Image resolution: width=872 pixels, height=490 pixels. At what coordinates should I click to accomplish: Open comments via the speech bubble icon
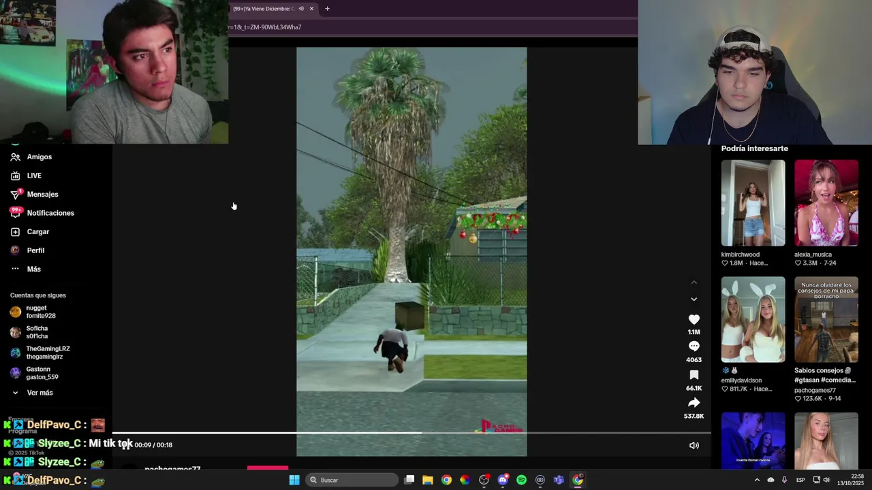tap(694, 346)
